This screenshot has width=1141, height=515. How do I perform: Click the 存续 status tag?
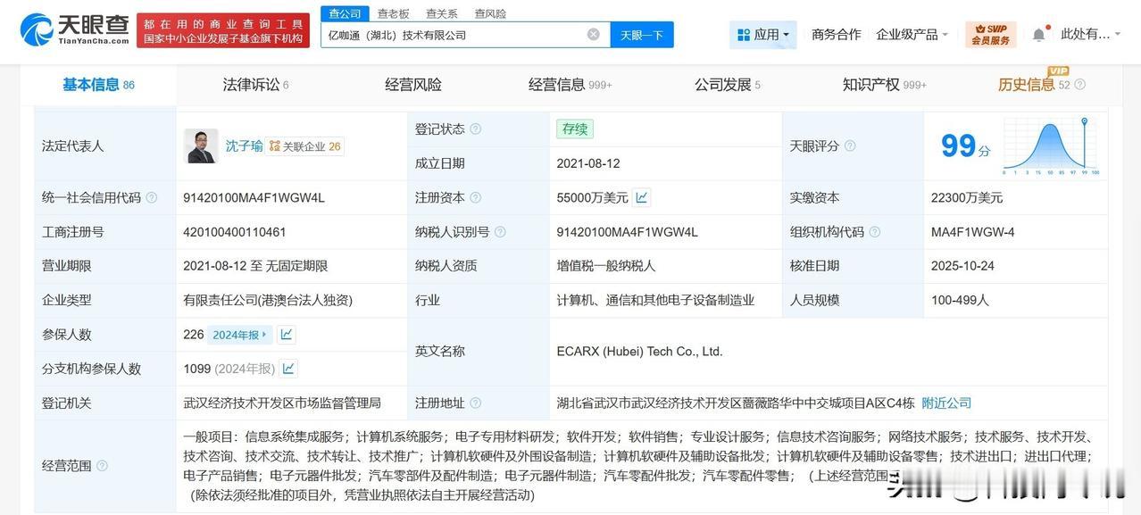[x=575, y=129]
